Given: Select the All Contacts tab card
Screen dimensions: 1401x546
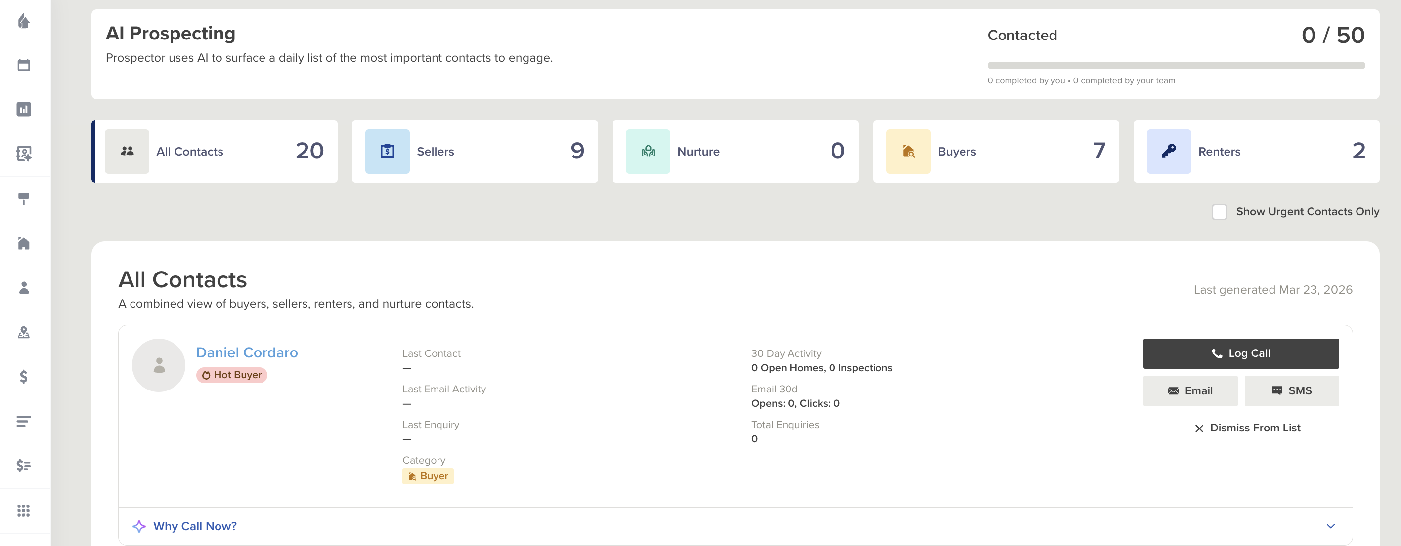Looking at the screenshot, I should (215, 151).
